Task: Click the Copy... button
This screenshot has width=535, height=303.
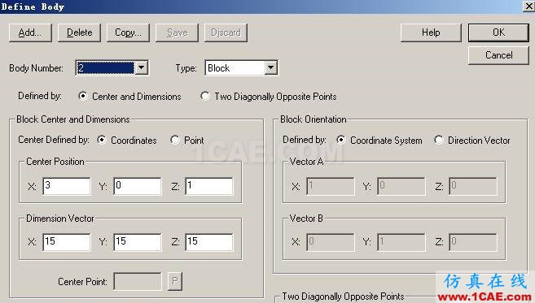Action: pyautogui.click(x=128, y=32)
